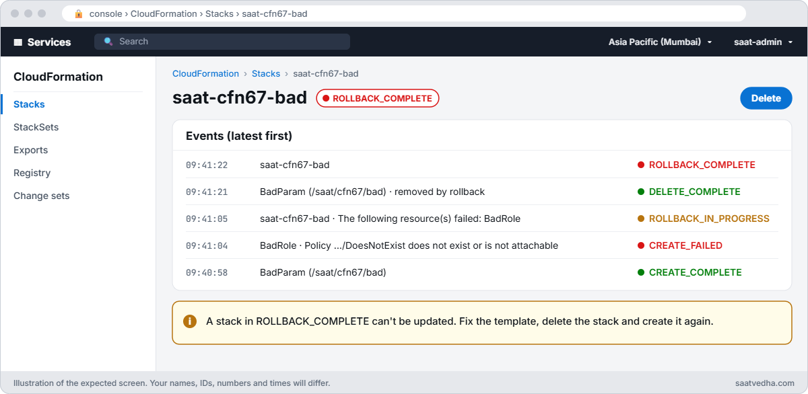Click the CREATE_COMPLETE status text
The image size is (808, 394).
(696, 272)
